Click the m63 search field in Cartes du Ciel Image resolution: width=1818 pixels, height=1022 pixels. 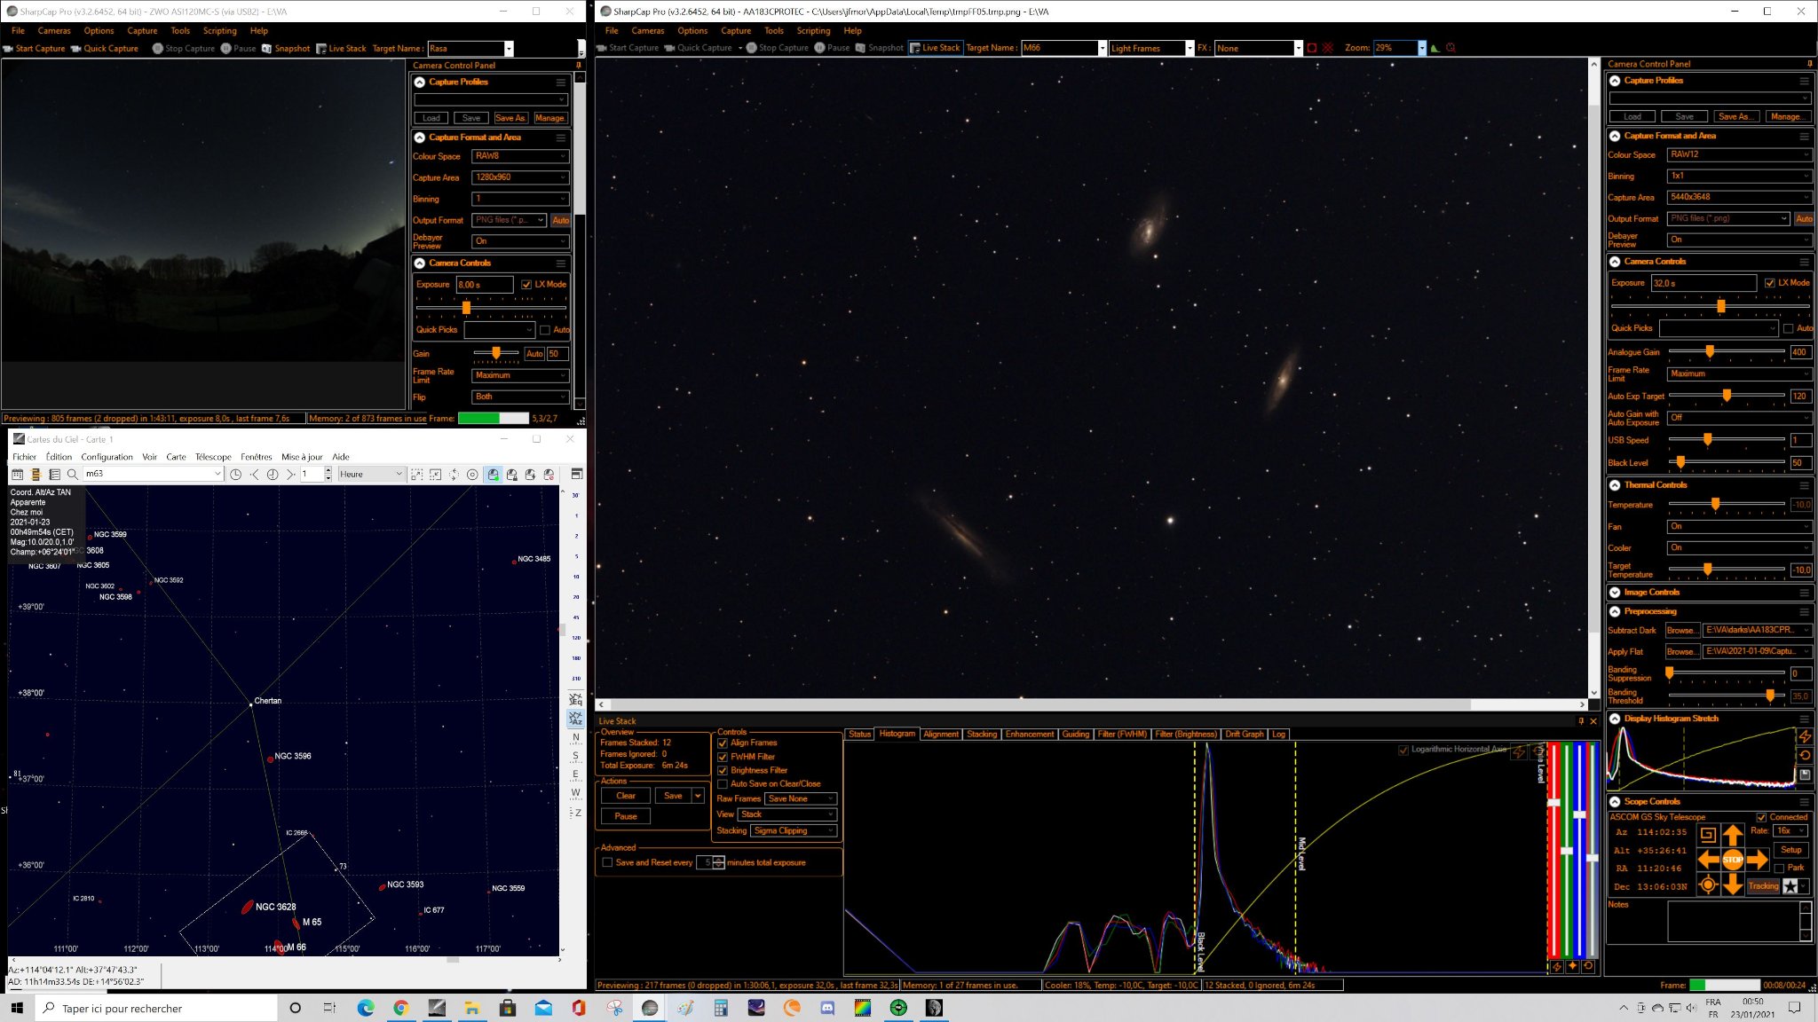(x=153, y=475)
